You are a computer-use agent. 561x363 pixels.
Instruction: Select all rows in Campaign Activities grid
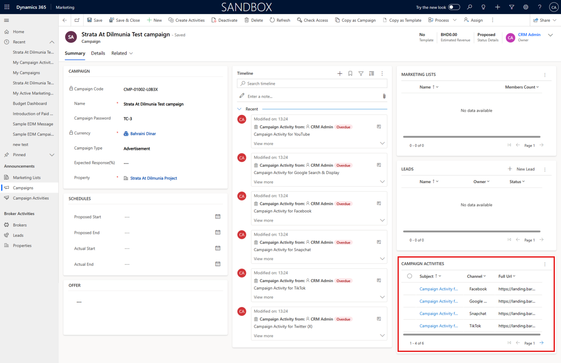coord(409,276)
